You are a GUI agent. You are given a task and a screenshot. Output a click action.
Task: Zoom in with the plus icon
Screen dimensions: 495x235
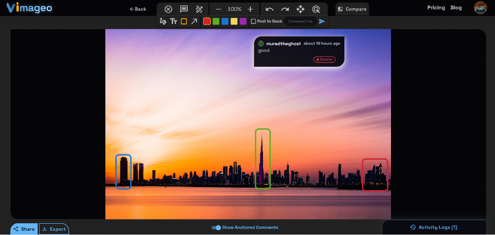pos(250,9)
